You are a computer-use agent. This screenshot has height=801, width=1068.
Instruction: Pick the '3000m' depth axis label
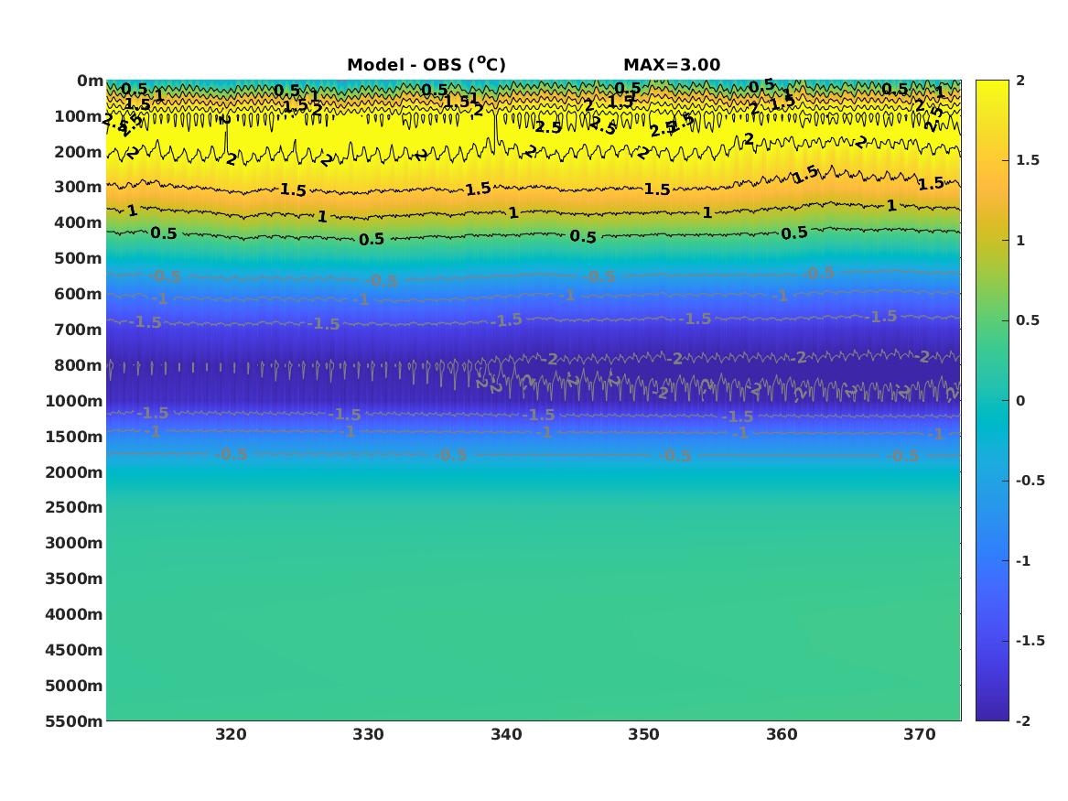click(74, 543)
